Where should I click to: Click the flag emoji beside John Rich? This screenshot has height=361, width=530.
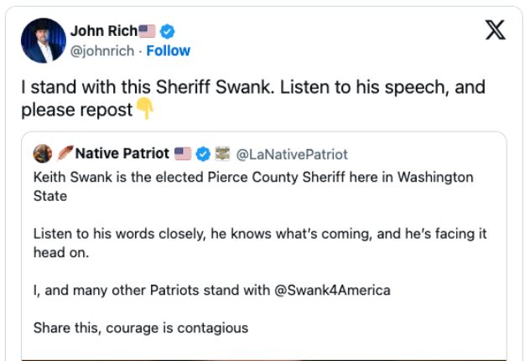coord(147,32)
